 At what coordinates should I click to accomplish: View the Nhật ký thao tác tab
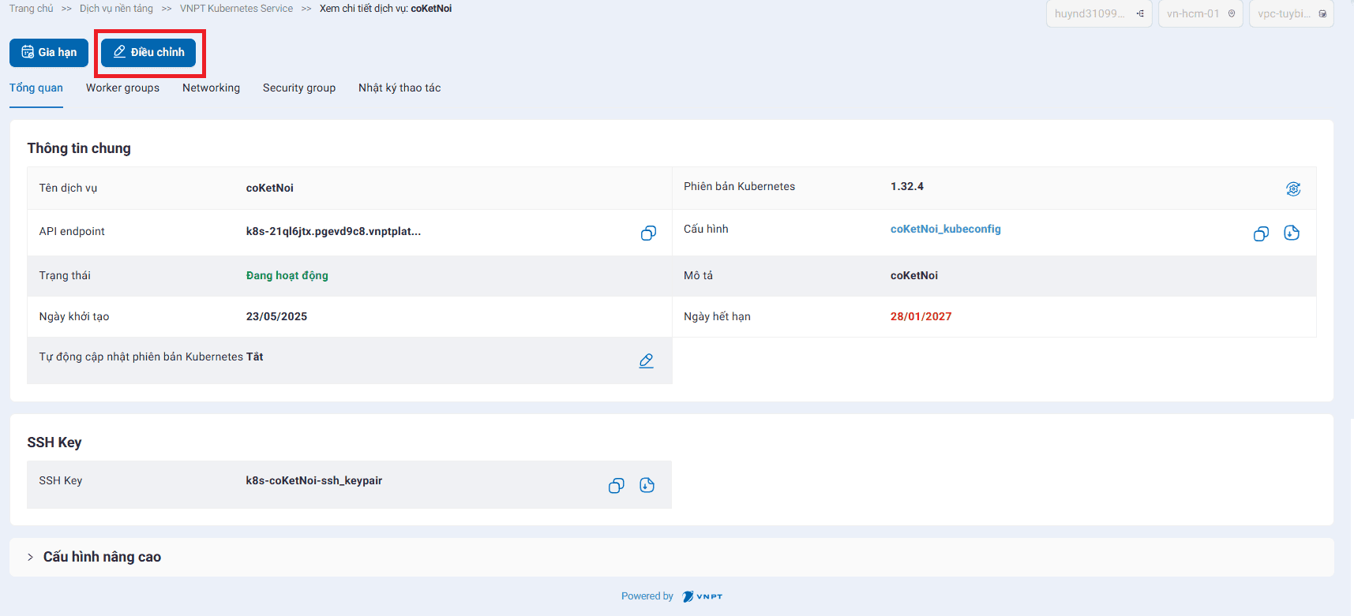(x=399, y=88)
